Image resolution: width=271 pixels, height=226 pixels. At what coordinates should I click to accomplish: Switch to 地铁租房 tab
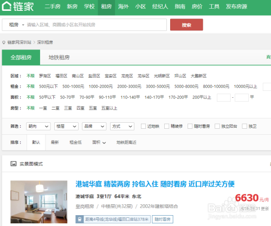coord(59,58)
